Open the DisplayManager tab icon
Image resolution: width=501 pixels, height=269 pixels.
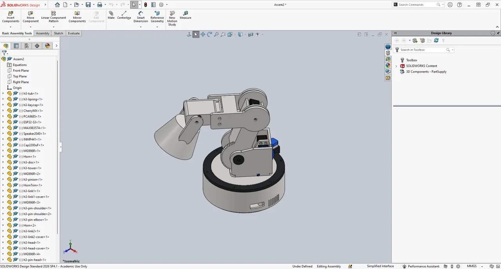[x=47, y=46]
